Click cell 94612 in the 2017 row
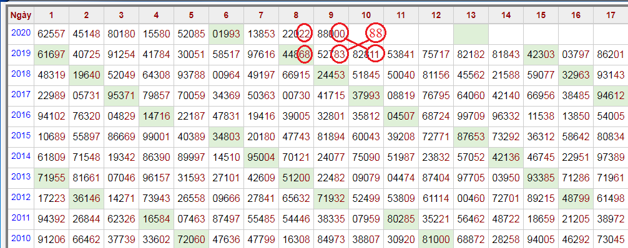 click(611, 95)
